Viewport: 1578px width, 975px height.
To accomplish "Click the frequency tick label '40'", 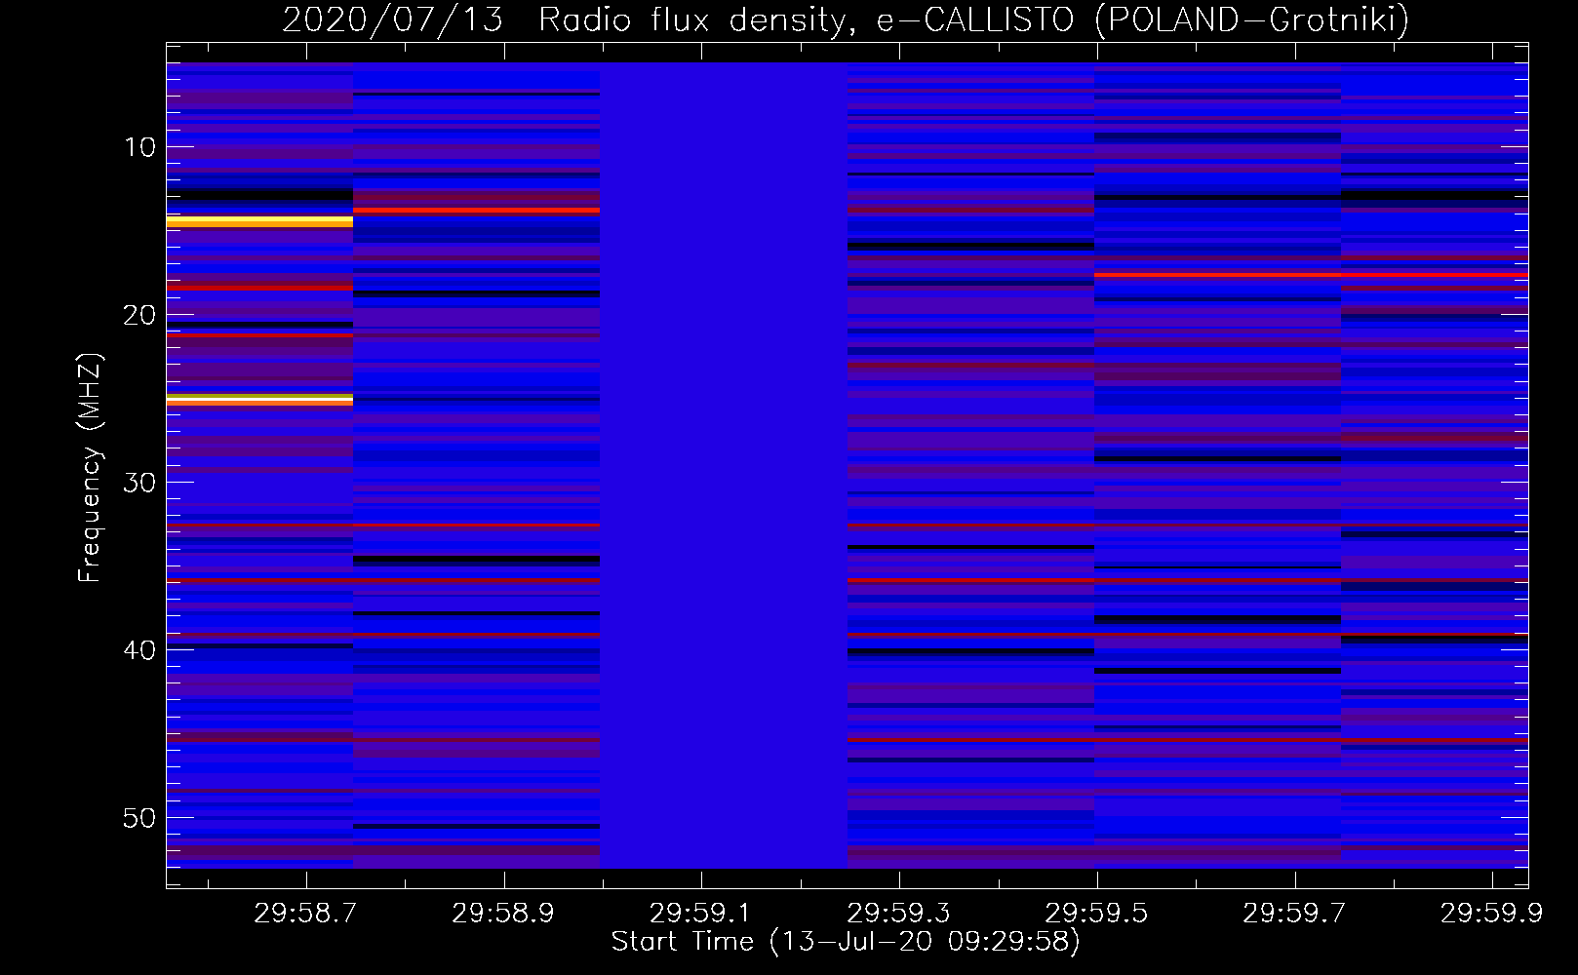I will 139,650.
